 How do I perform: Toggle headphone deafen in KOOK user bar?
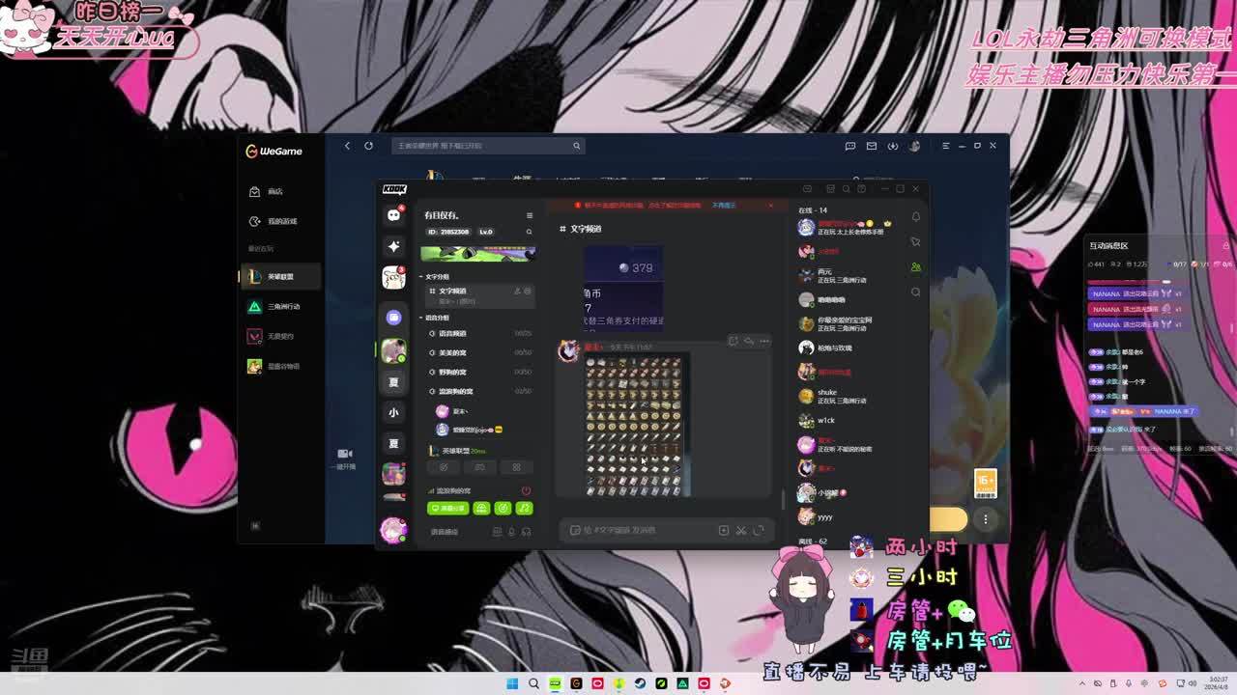coord(526,532)
